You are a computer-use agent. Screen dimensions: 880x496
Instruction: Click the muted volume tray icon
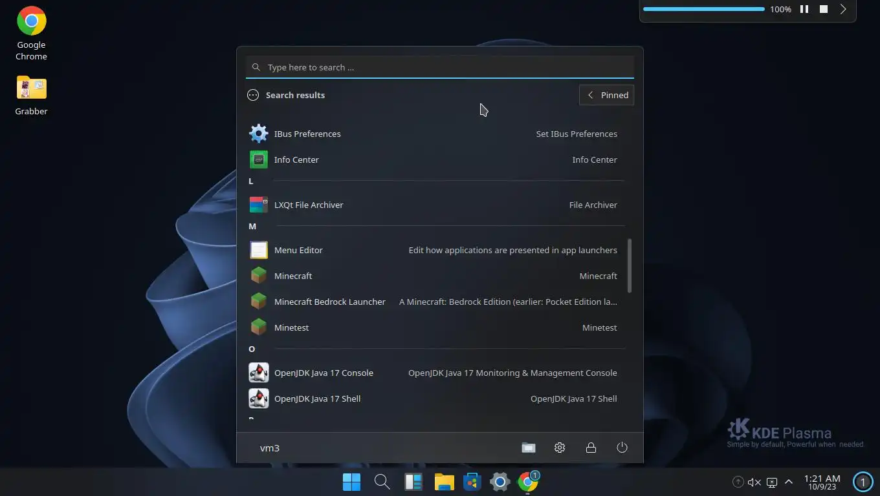pyautogui.click(x=754, y=482)
